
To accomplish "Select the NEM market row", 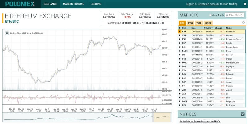I will (x=212, y=70).
